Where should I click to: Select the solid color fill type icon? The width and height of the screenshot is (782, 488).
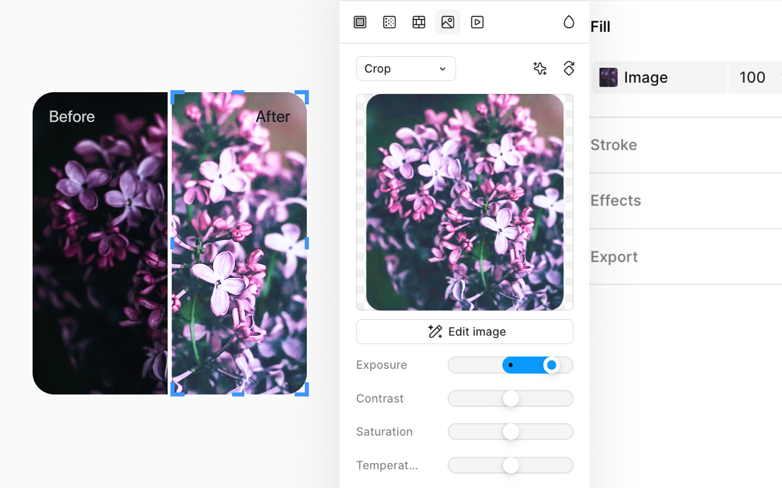click(359, 22)
